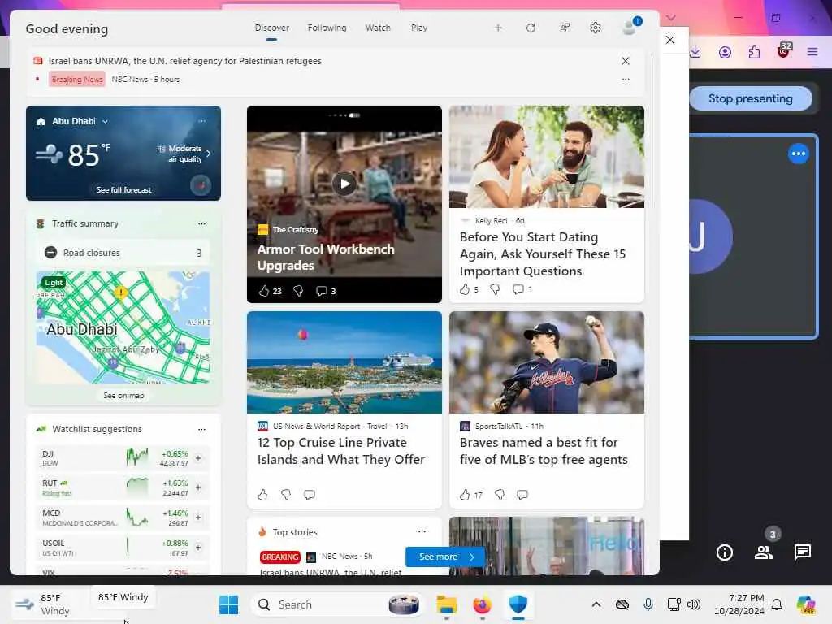This screenshot has width=832, height=624.
Task: Click the taskbar microphone icon
Action: coord(648,604)
